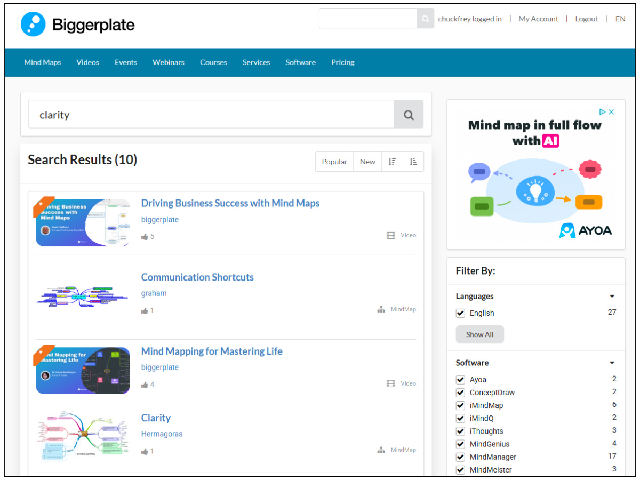640x480 pixels.
Task: Open Communication Shortcuts map thumbnail
Action: point(83,297)
